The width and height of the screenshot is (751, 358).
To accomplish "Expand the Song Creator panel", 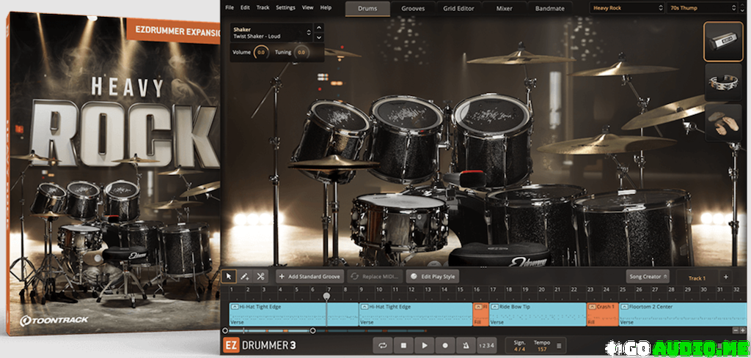I will [648, 277].
